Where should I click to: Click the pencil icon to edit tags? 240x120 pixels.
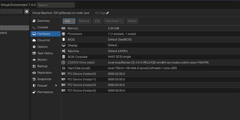(108, 13)
